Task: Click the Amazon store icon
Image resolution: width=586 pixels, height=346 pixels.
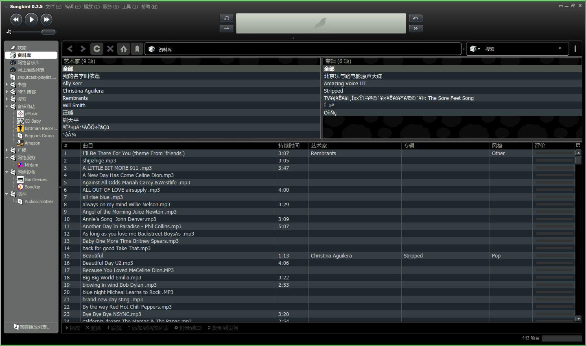Action: click(20, 143)
